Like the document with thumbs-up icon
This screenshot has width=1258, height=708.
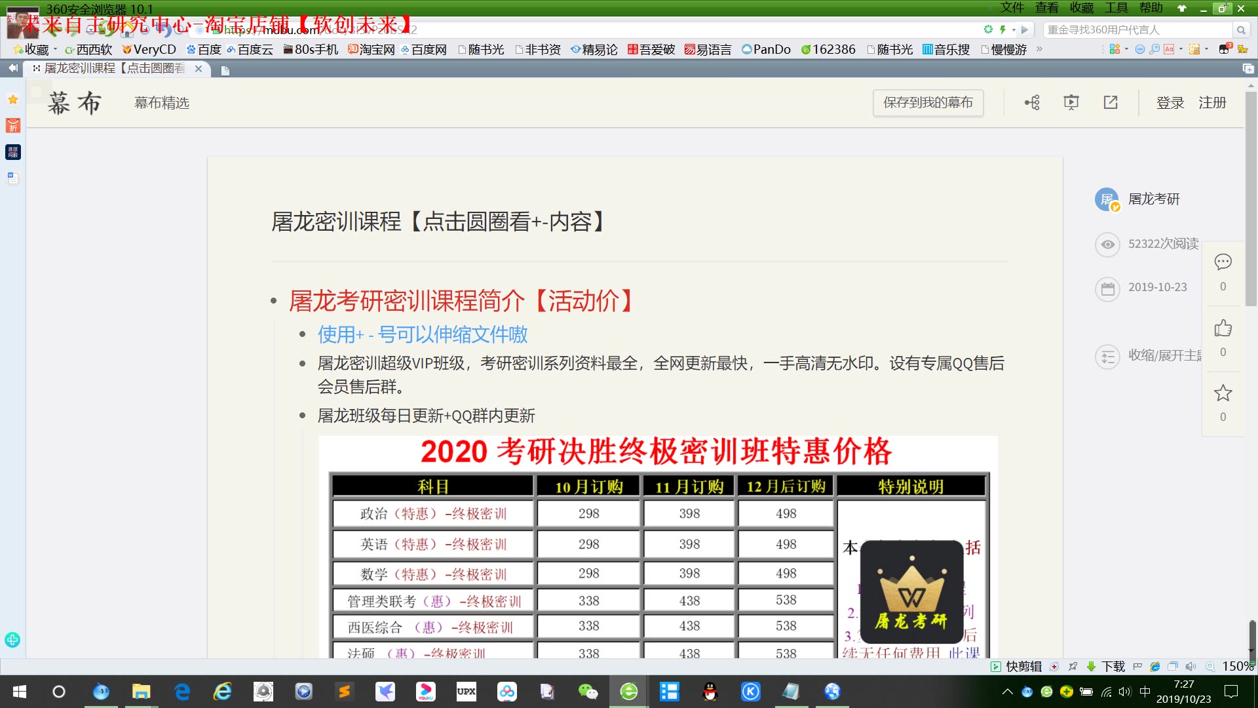pyautogui.click(x=1223, y=328)
